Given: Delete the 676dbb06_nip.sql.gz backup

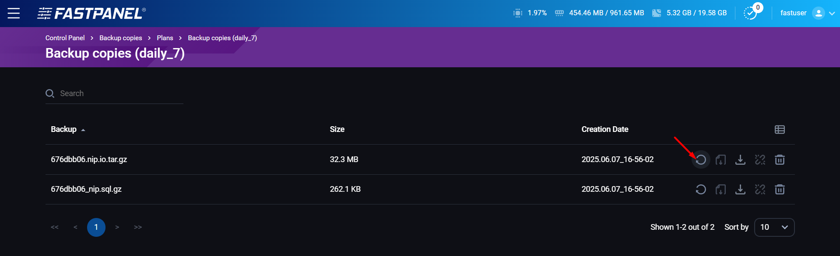Looking at the screenshot, I should pyautogui.click(x=780, y=190).
